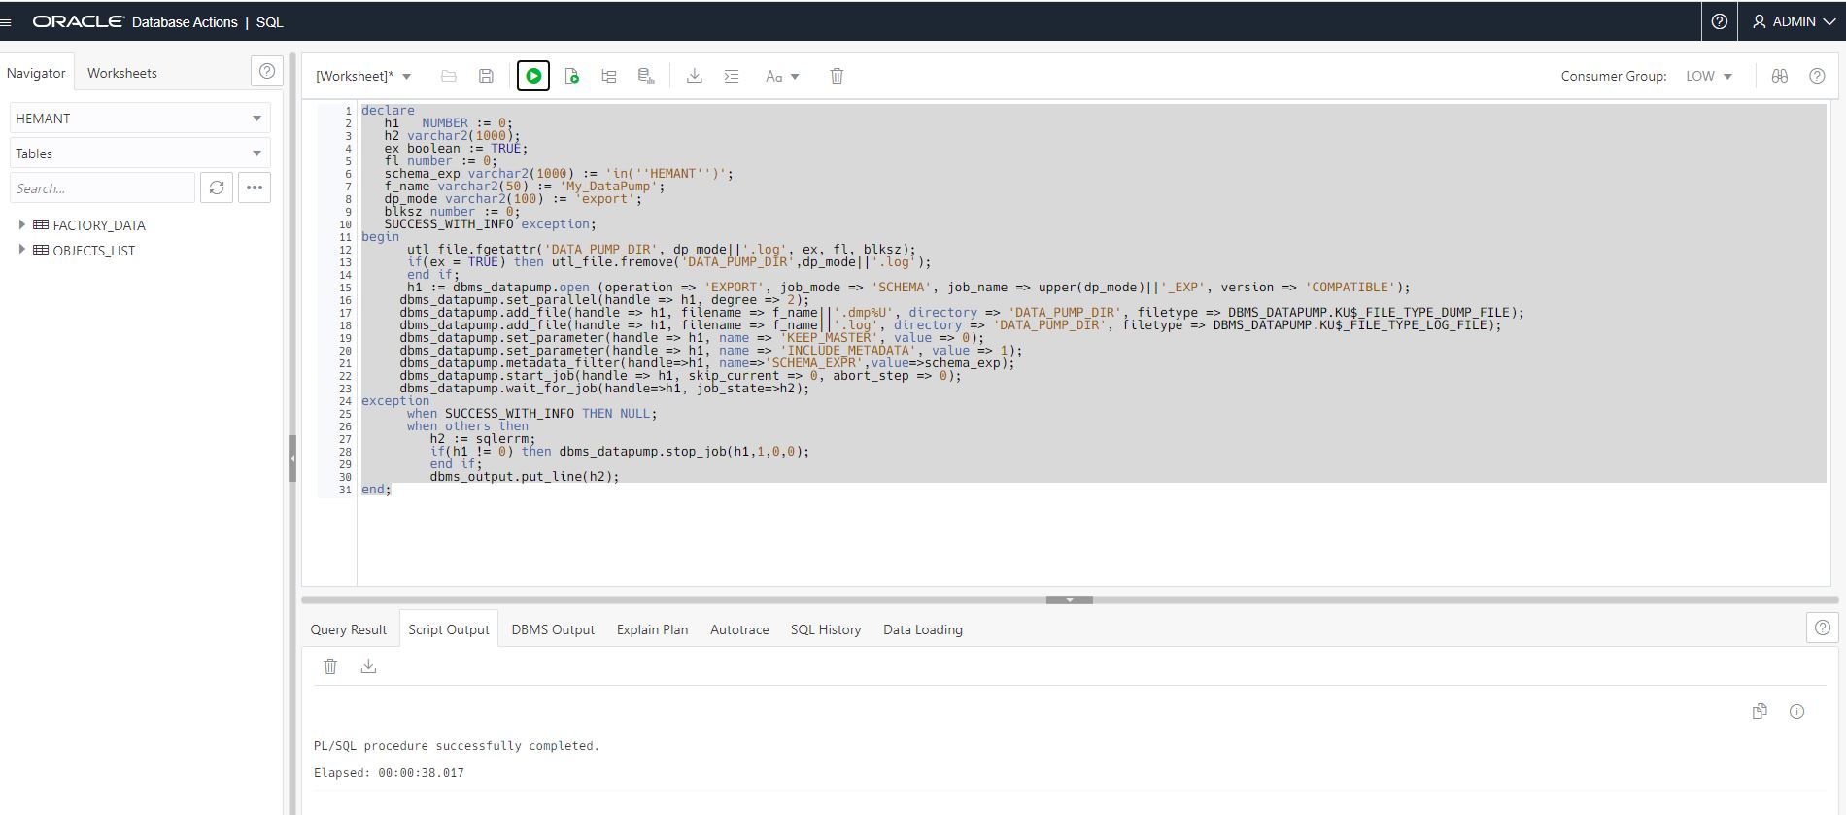
Task: Collapse the editor via splitter arrow
Action: [x=1069, y=600]
